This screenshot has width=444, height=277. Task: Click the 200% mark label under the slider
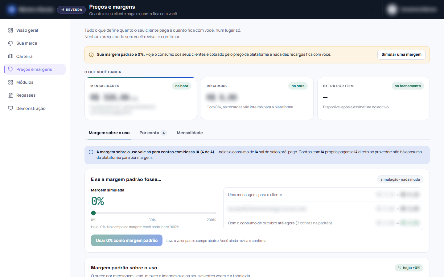(211, 220)
